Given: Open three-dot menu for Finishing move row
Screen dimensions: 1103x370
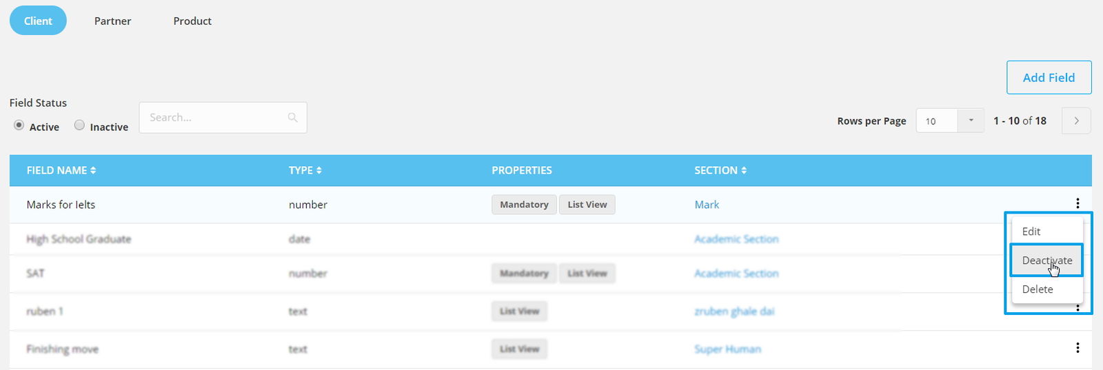Looking at the screenshot, I should (x=1077, y=348).
